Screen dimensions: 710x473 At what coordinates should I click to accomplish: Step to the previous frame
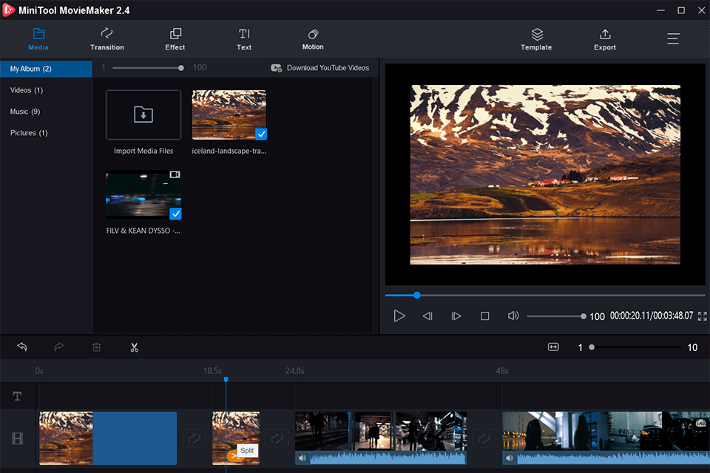click(x=427, y=316)
